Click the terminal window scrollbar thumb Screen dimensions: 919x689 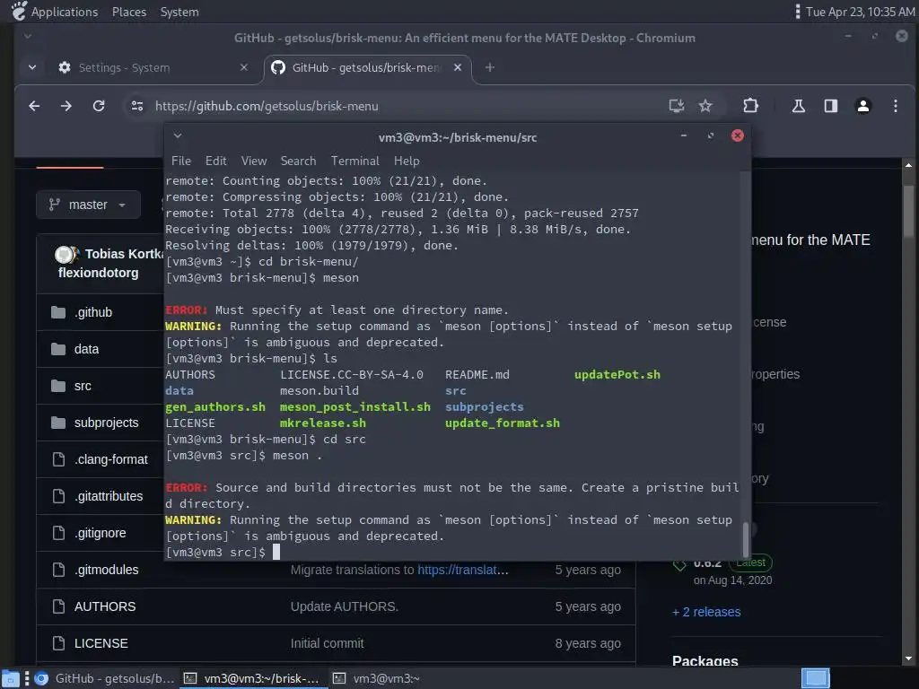tap(746, 539)
